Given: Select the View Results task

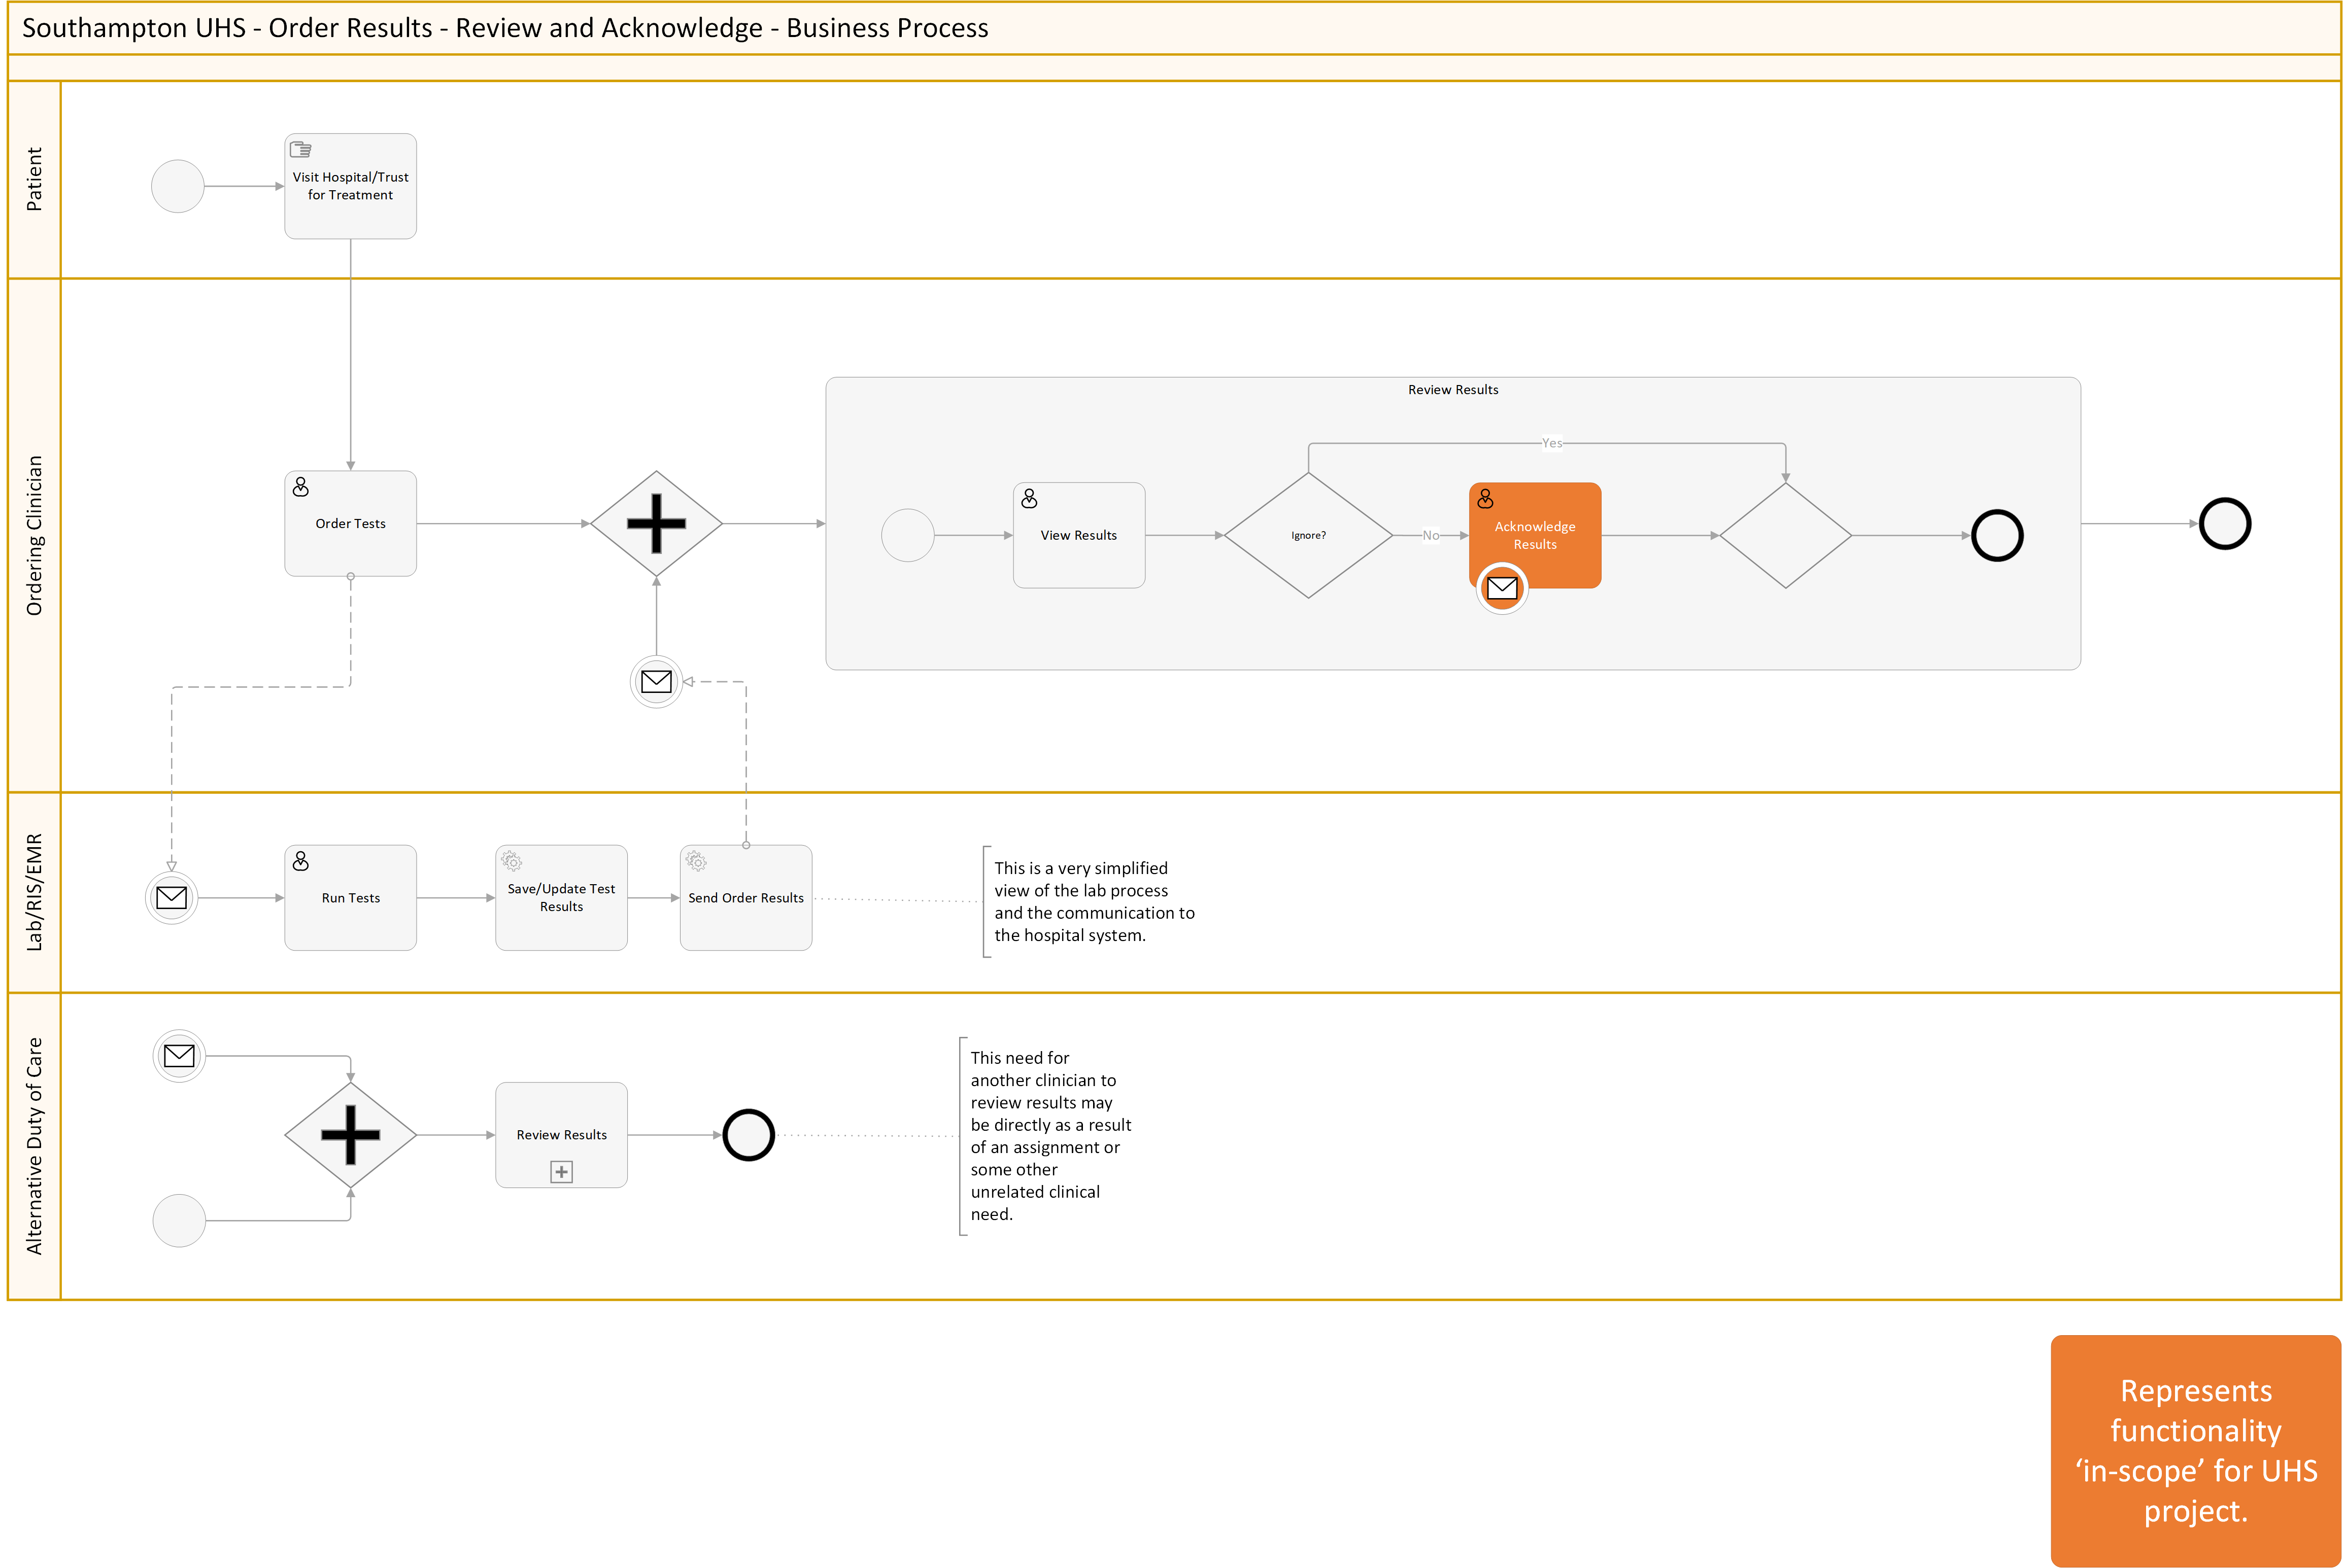Looking at the screenshot, I should click(1078, 535).
